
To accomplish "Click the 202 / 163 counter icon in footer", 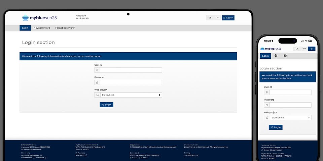I will (139, 158).
